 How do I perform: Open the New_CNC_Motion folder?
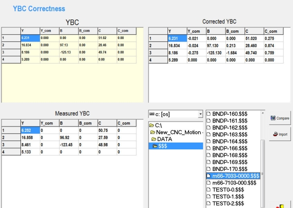pos(177,132)
